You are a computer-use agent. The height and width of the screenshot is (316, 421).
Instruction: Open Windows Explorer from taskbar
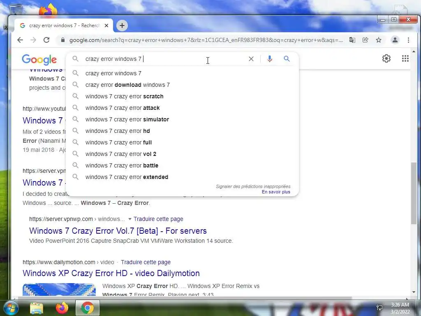coord(37,308)
